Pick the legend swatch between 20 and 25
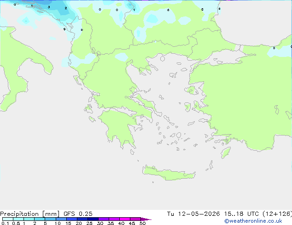292x225 pixels. point(82,219)
